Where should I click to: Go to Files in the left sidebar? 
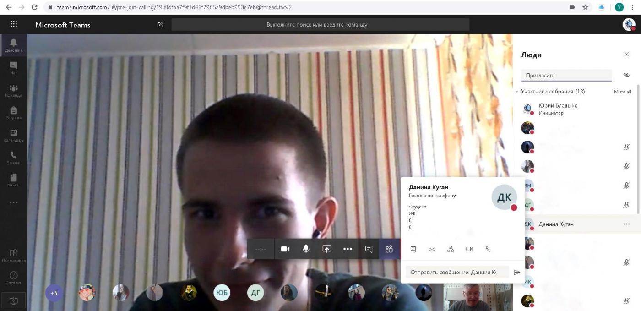13,180
